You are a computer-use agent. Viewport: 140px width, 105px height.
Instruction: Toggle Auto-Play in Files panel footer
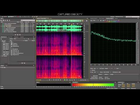pyautogui.click(x=20, y=35)
